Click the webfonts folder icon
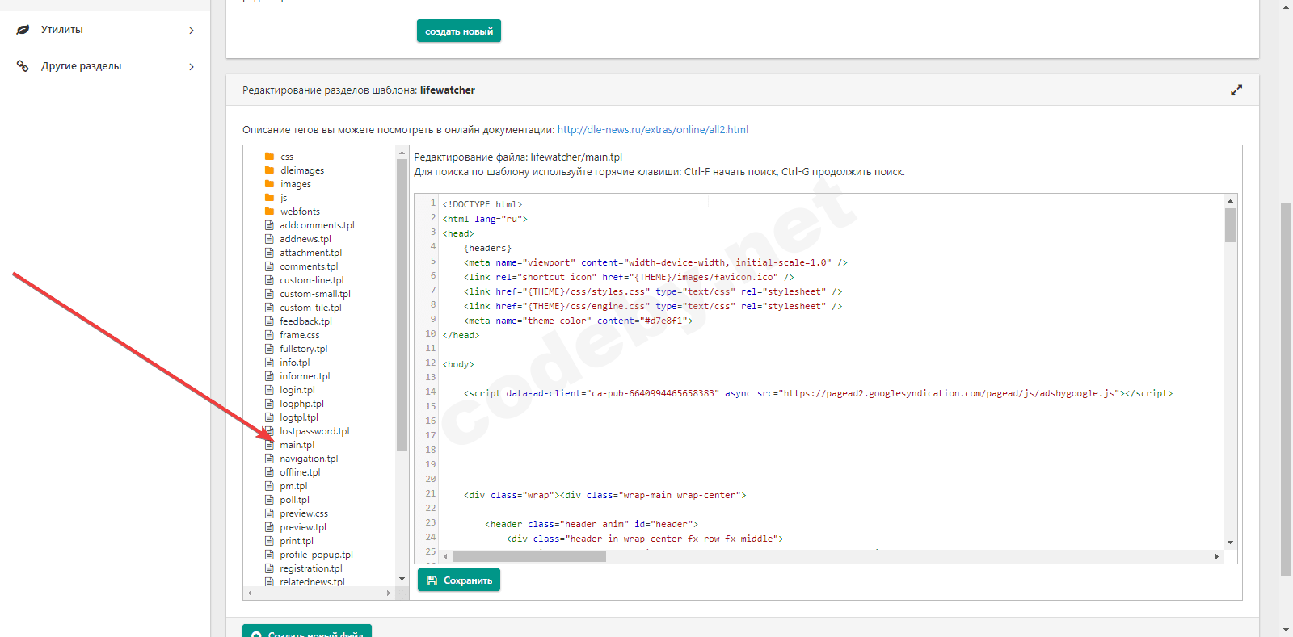The image size is (1293, 637). pos(269,212)
